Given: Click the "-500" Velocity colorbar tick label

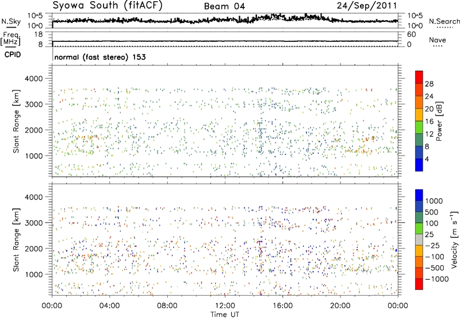Looking at the screenshot, I should coord(435,267).
